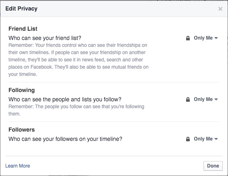Click 'Who can see your followers on your timeline?'
This screenshot has height=176, width=228.
[x=65, y=139]
